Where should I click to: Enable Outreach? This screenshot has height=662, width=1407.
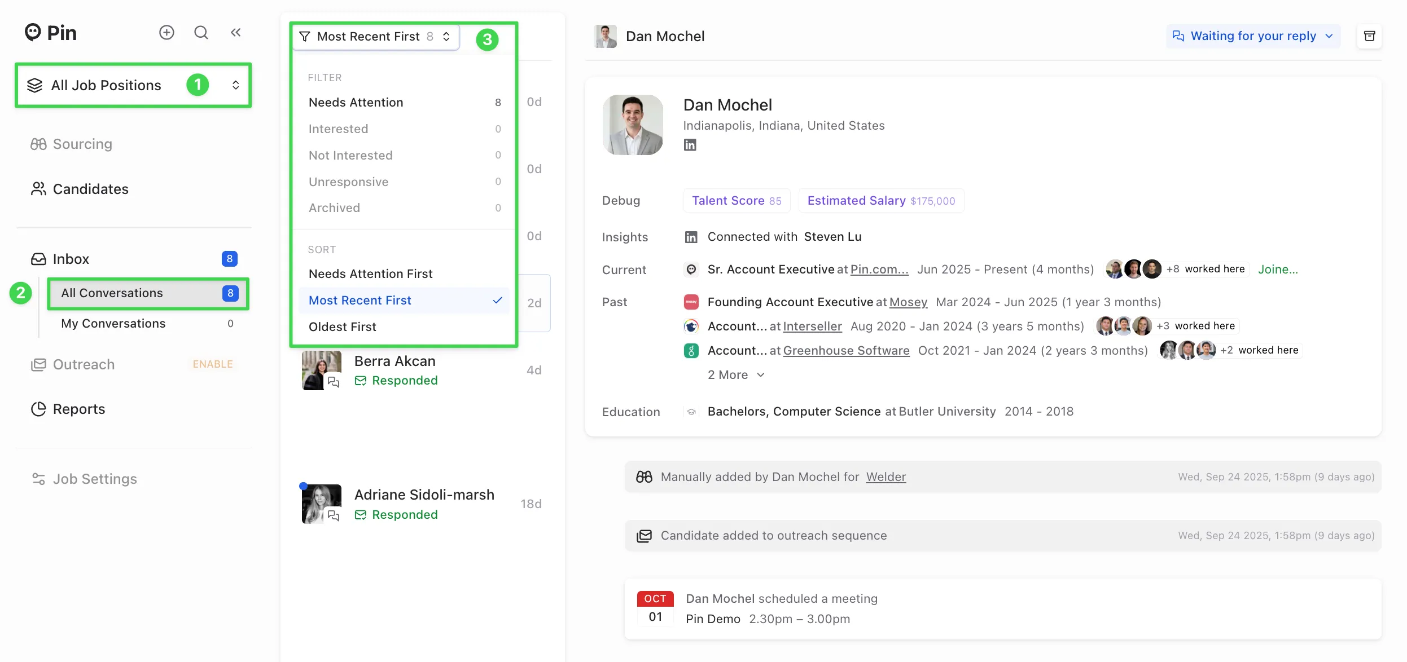click(x=213, y=364)
